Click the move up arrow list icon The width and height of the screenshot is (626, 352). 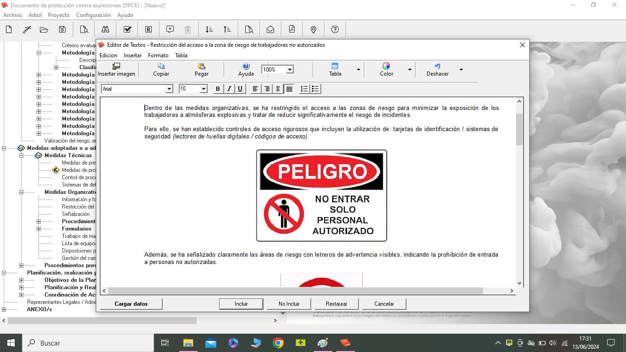point(227,29)
